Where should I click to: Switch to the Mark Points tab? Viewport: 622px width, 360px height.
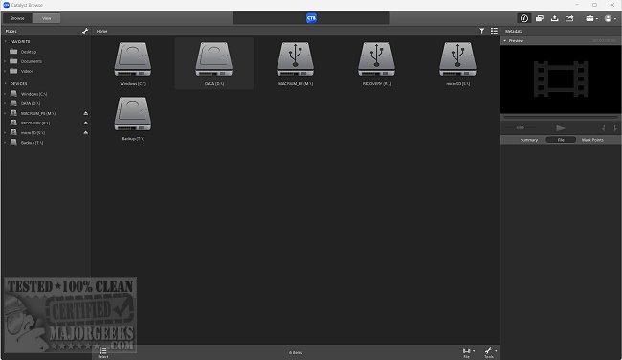(592, 140)
